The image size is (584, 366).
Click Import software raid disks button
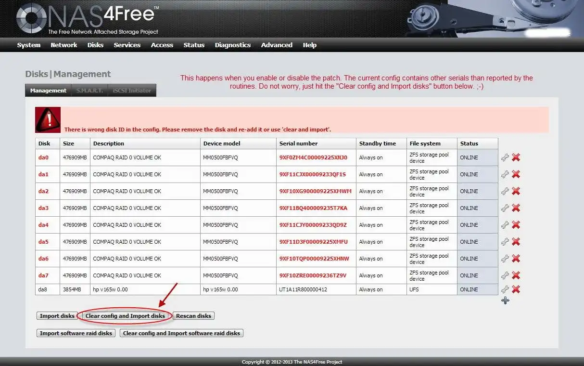pos(76,333)
